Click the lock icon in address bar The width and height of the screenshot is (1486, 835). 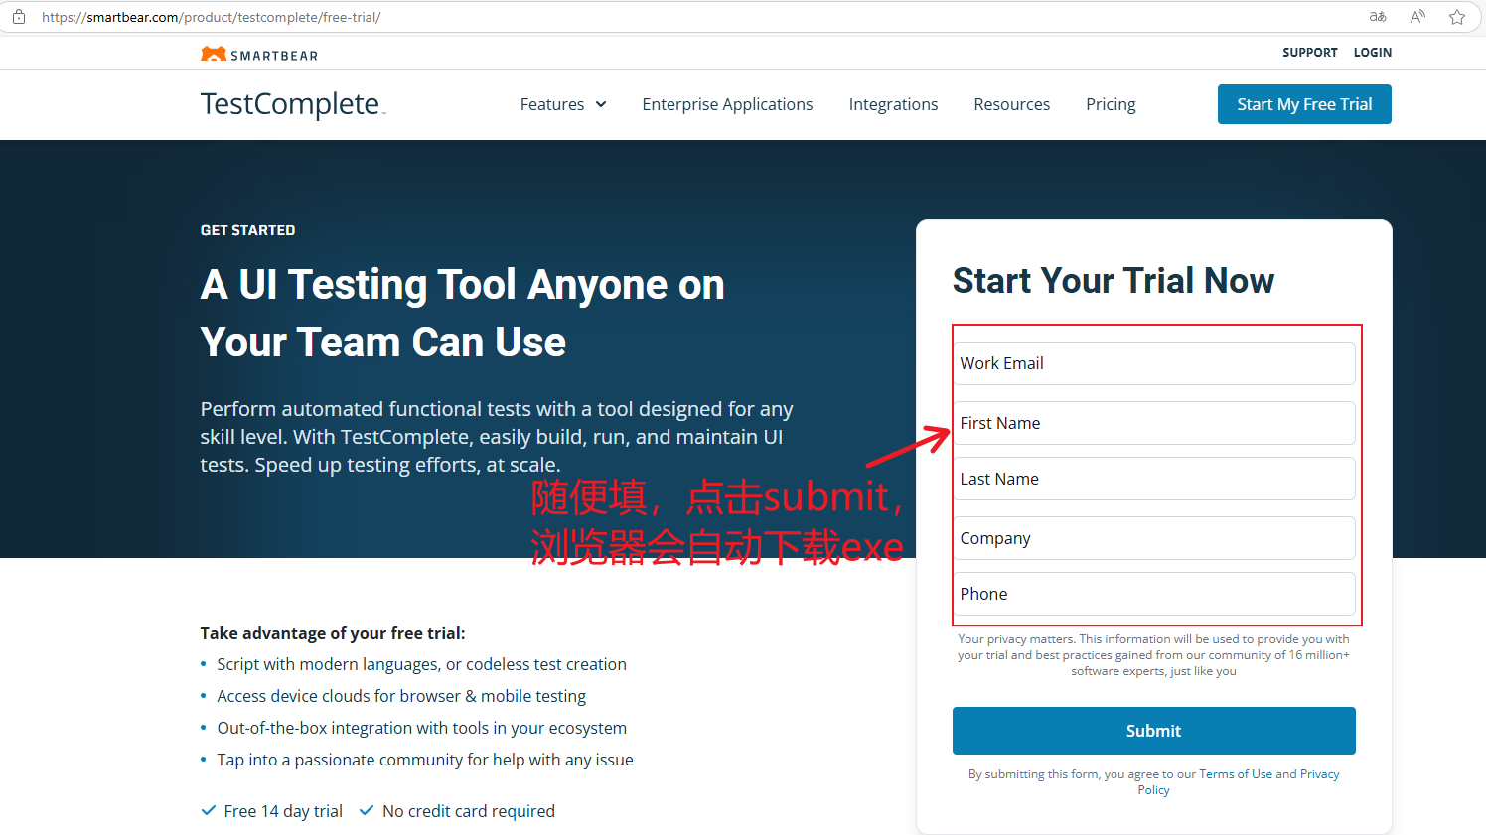[19, 17]
